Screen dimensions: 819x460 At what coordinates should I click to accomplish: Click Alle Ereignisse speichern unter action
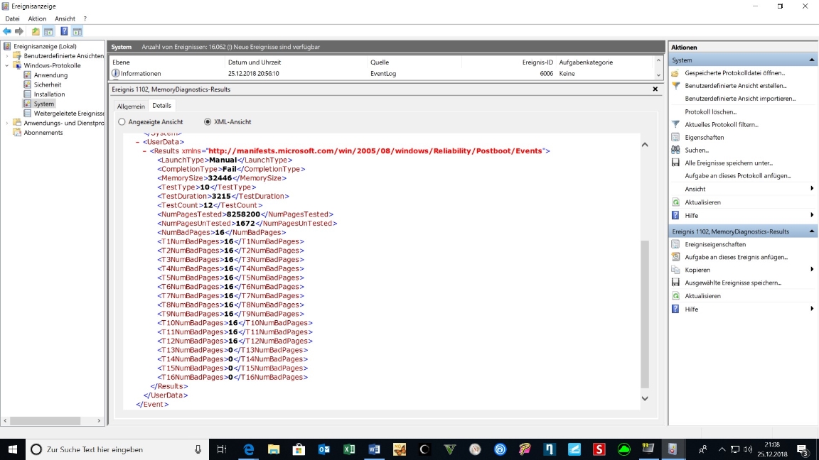click(729, 163)
